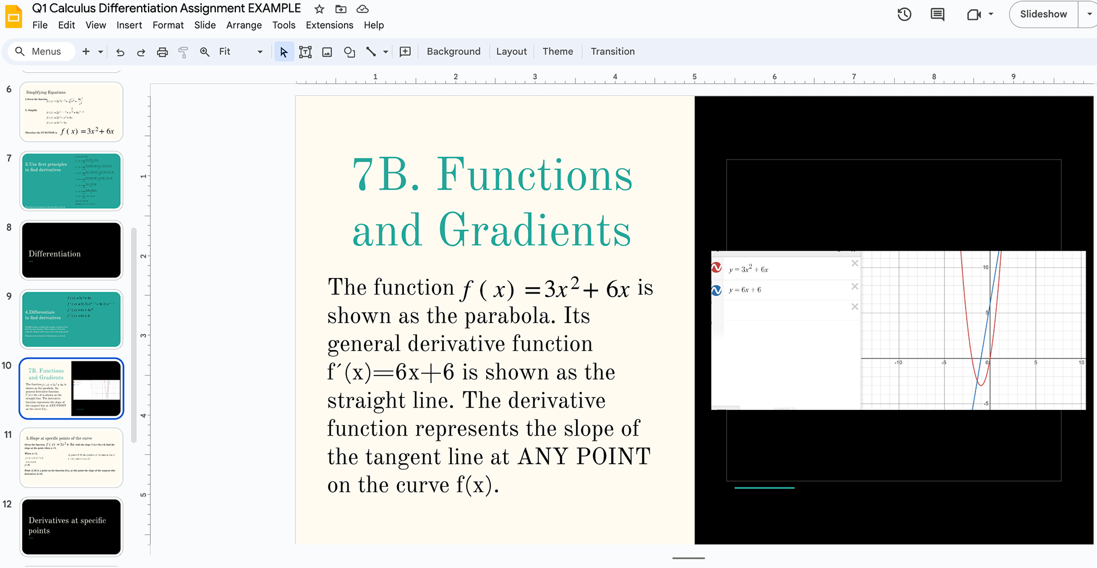The image size is (1097, 568).
Task: Click the Theme button
Action: [x=558, y=51]
